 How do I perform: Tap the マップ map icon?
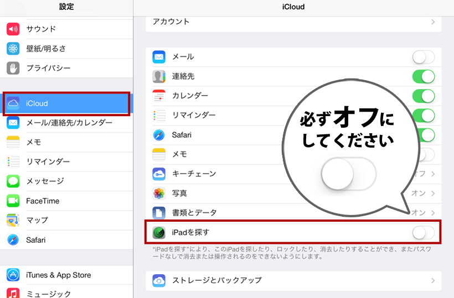click(x=13, y=220)
